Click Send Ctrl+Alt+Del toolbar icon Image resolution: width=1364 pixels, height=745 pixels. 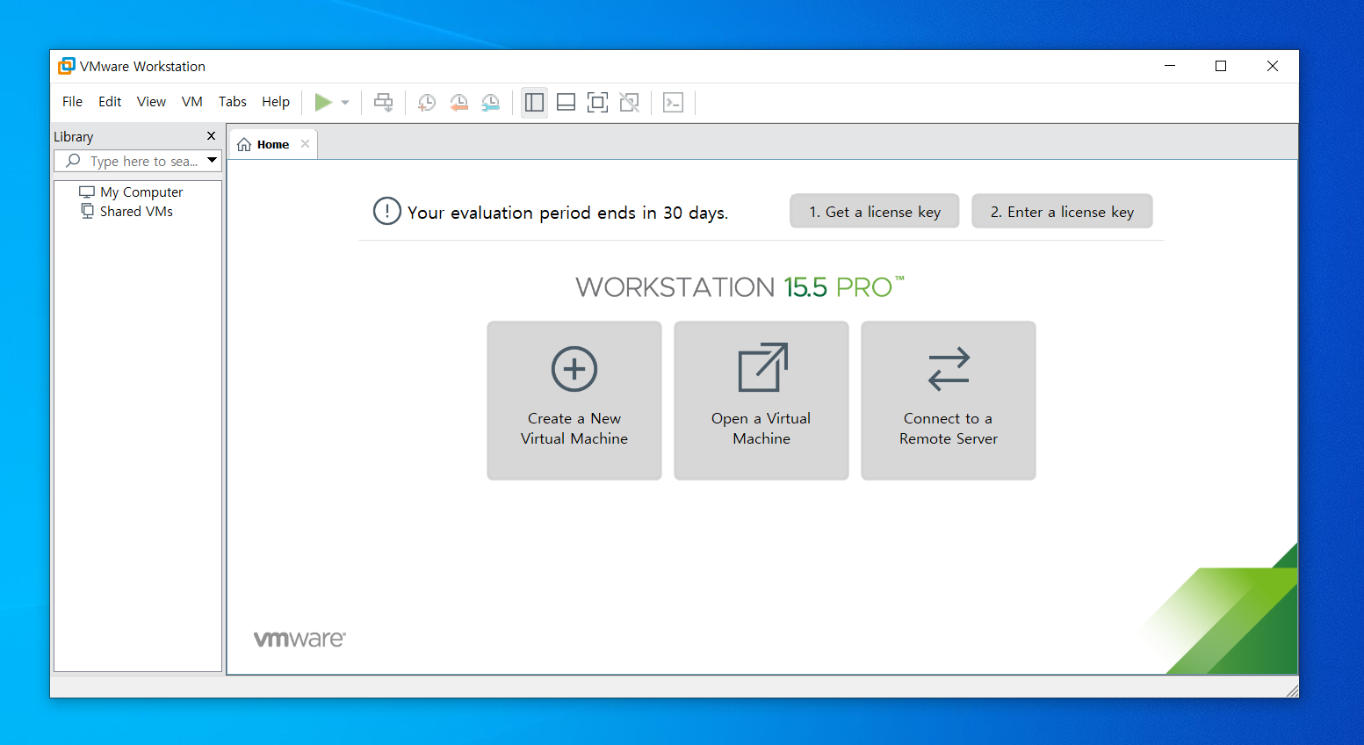(x=384, y=102)
